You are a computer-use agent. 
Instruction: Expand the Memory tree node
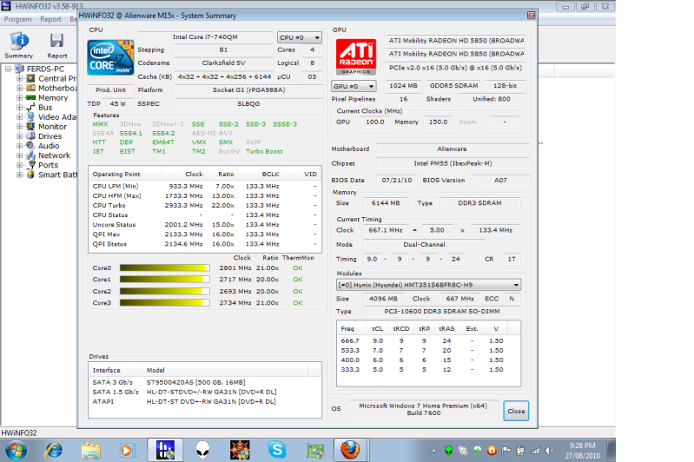19,98
